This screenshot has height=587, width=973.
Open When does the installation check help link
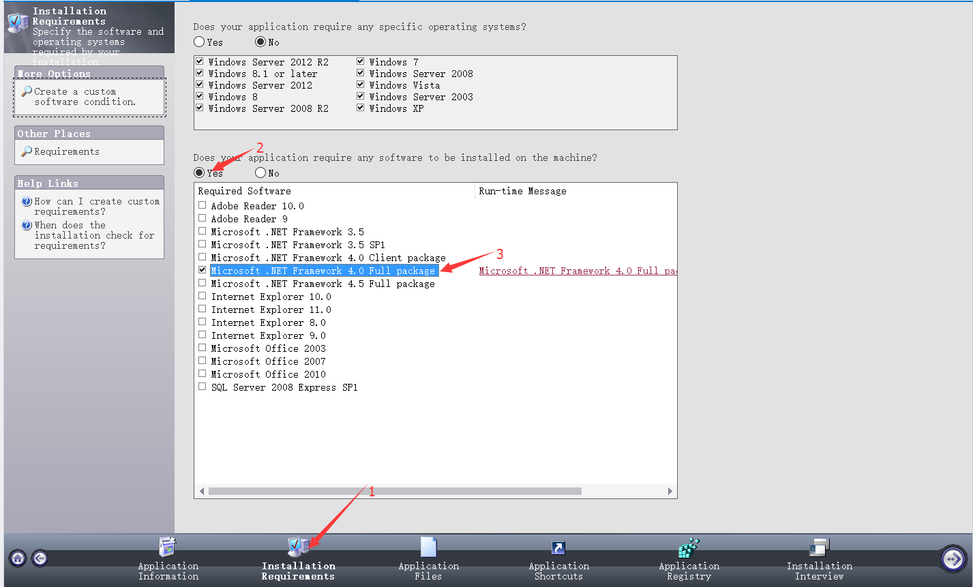click(x=95, y=235)
